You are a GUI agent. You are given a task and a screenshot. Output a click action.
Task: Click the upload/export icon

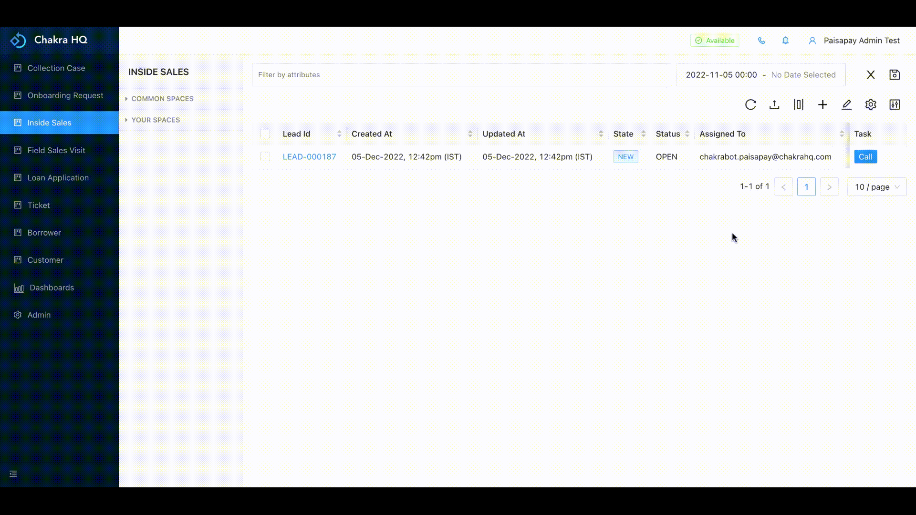click(774, 104)
